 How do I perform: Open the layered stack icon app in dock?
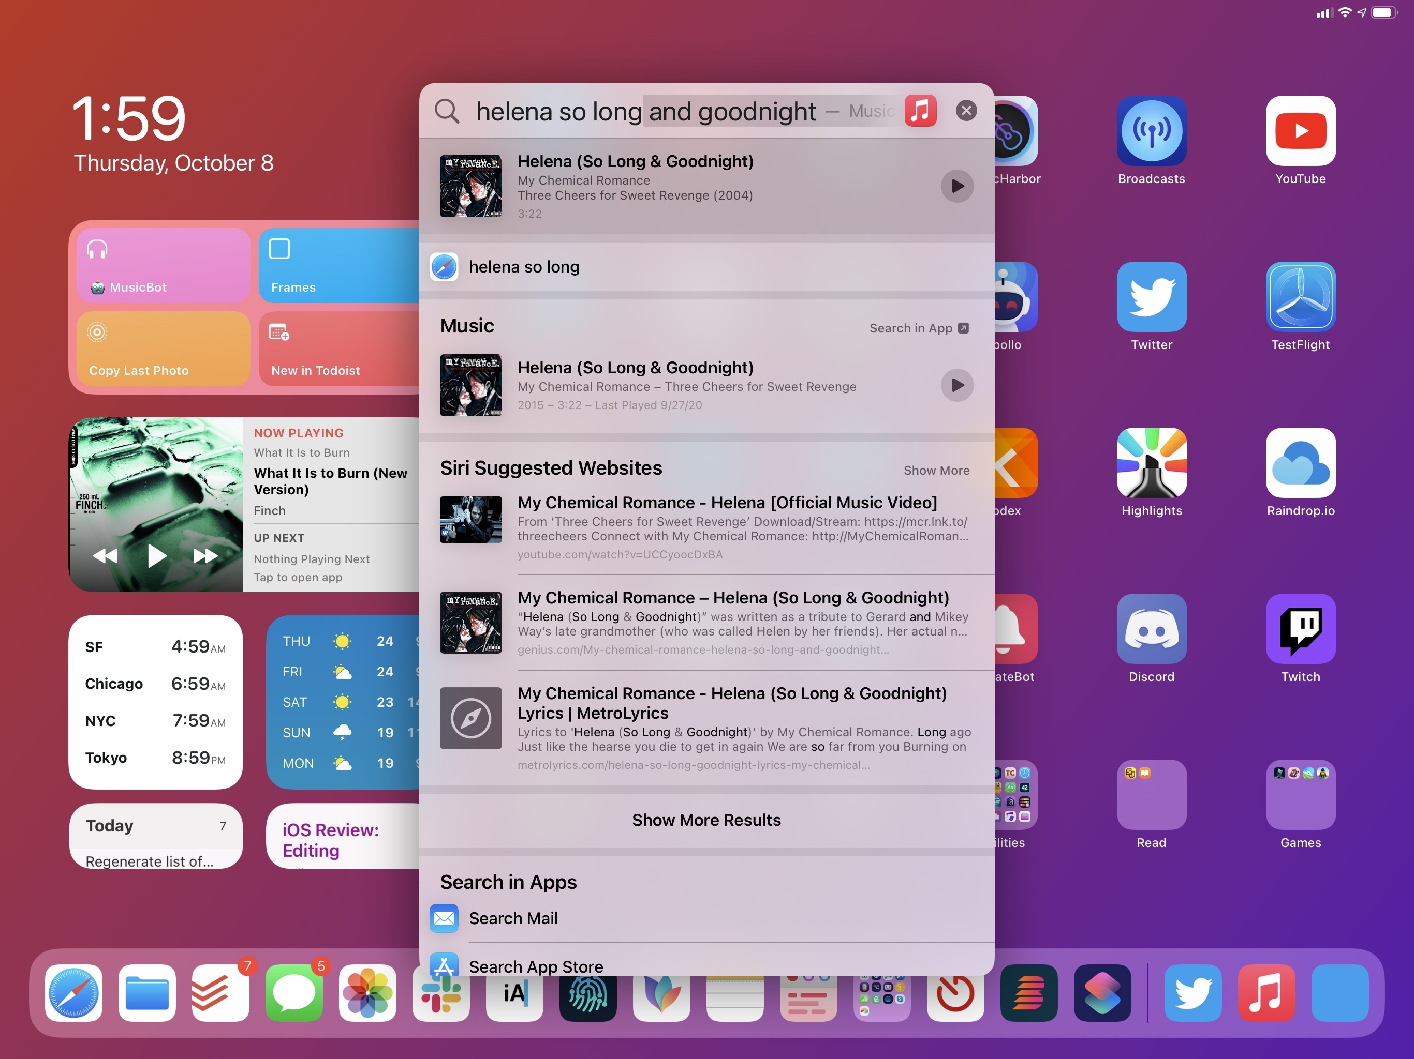pyautogui.click(x=1029, y=993)
